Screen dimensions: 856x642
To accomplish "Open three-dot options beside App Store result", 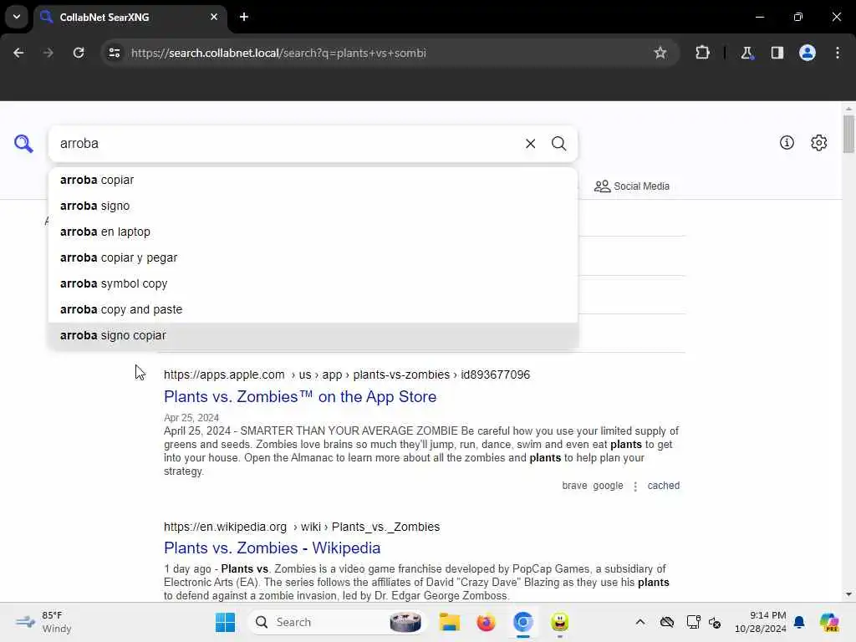I will coord(635,486).
